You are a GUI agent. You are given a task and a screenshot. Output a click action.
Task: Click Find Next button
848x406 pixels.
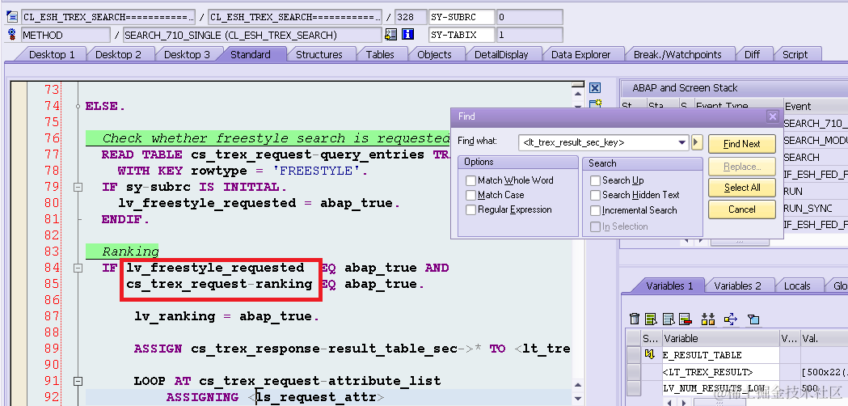point(741,143)
